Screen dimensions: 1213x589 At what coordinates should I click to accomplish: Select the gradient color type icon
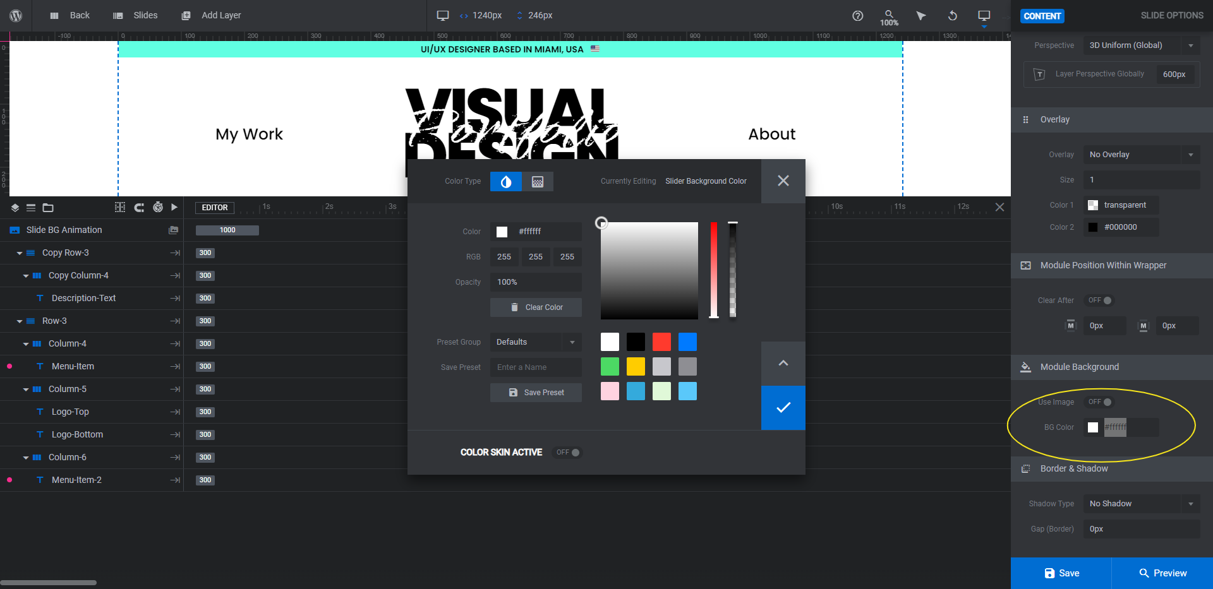pos(538,182)
